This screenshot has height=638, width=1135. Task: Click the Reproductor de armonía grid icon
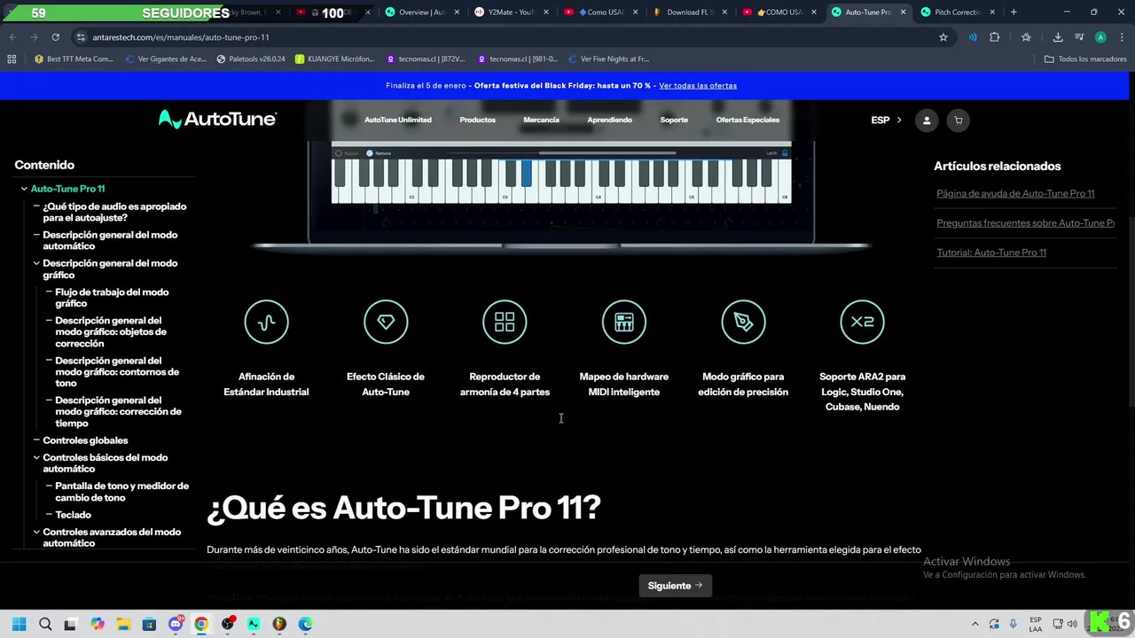(x=505, y=322)
